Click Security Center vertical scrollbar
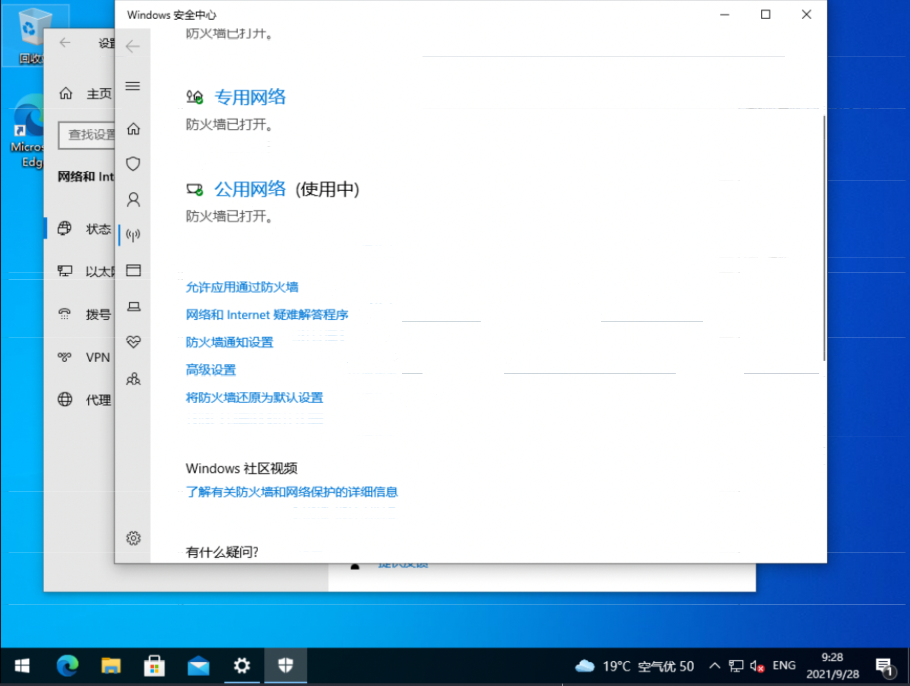 point(824,238)
